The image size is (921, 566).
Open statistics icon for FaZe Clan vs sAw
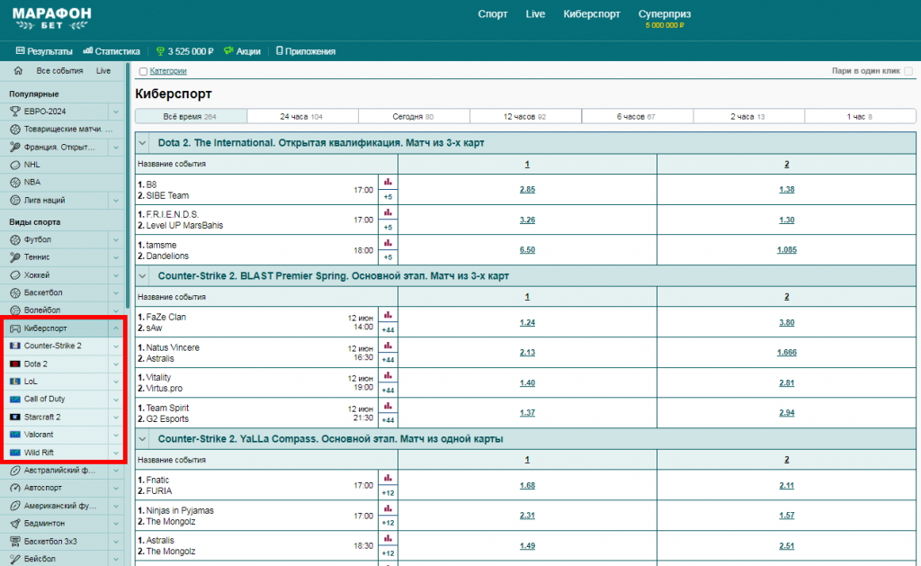pyautogui.click(x=388, y=315)
